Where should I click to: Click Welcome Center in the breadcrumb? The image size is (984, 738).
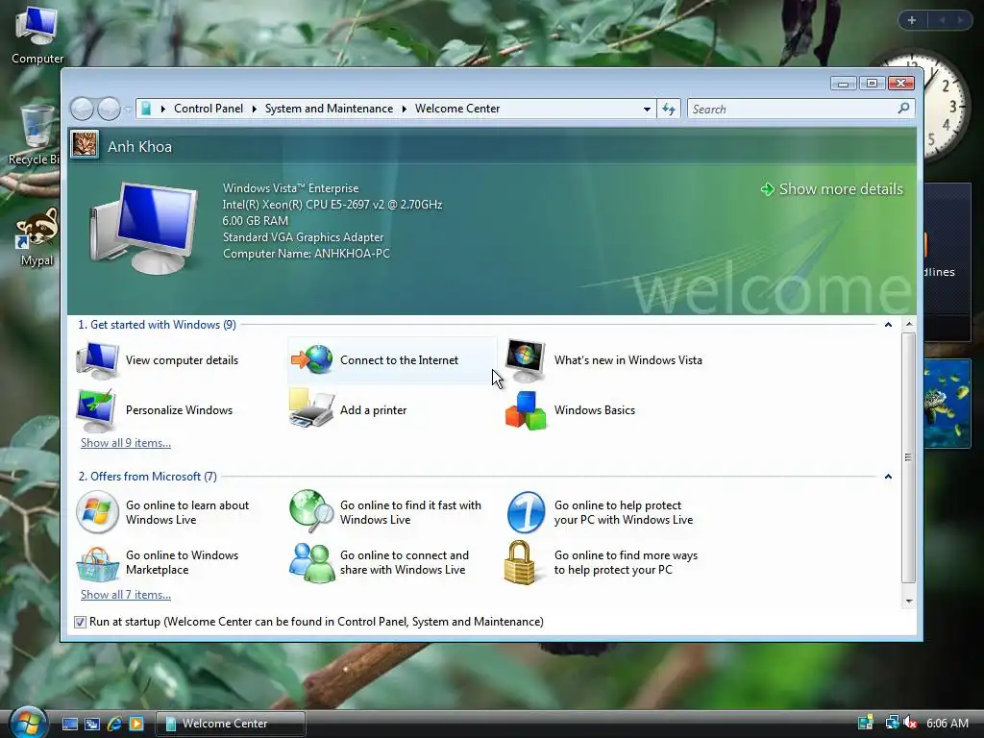coord(457,109)
